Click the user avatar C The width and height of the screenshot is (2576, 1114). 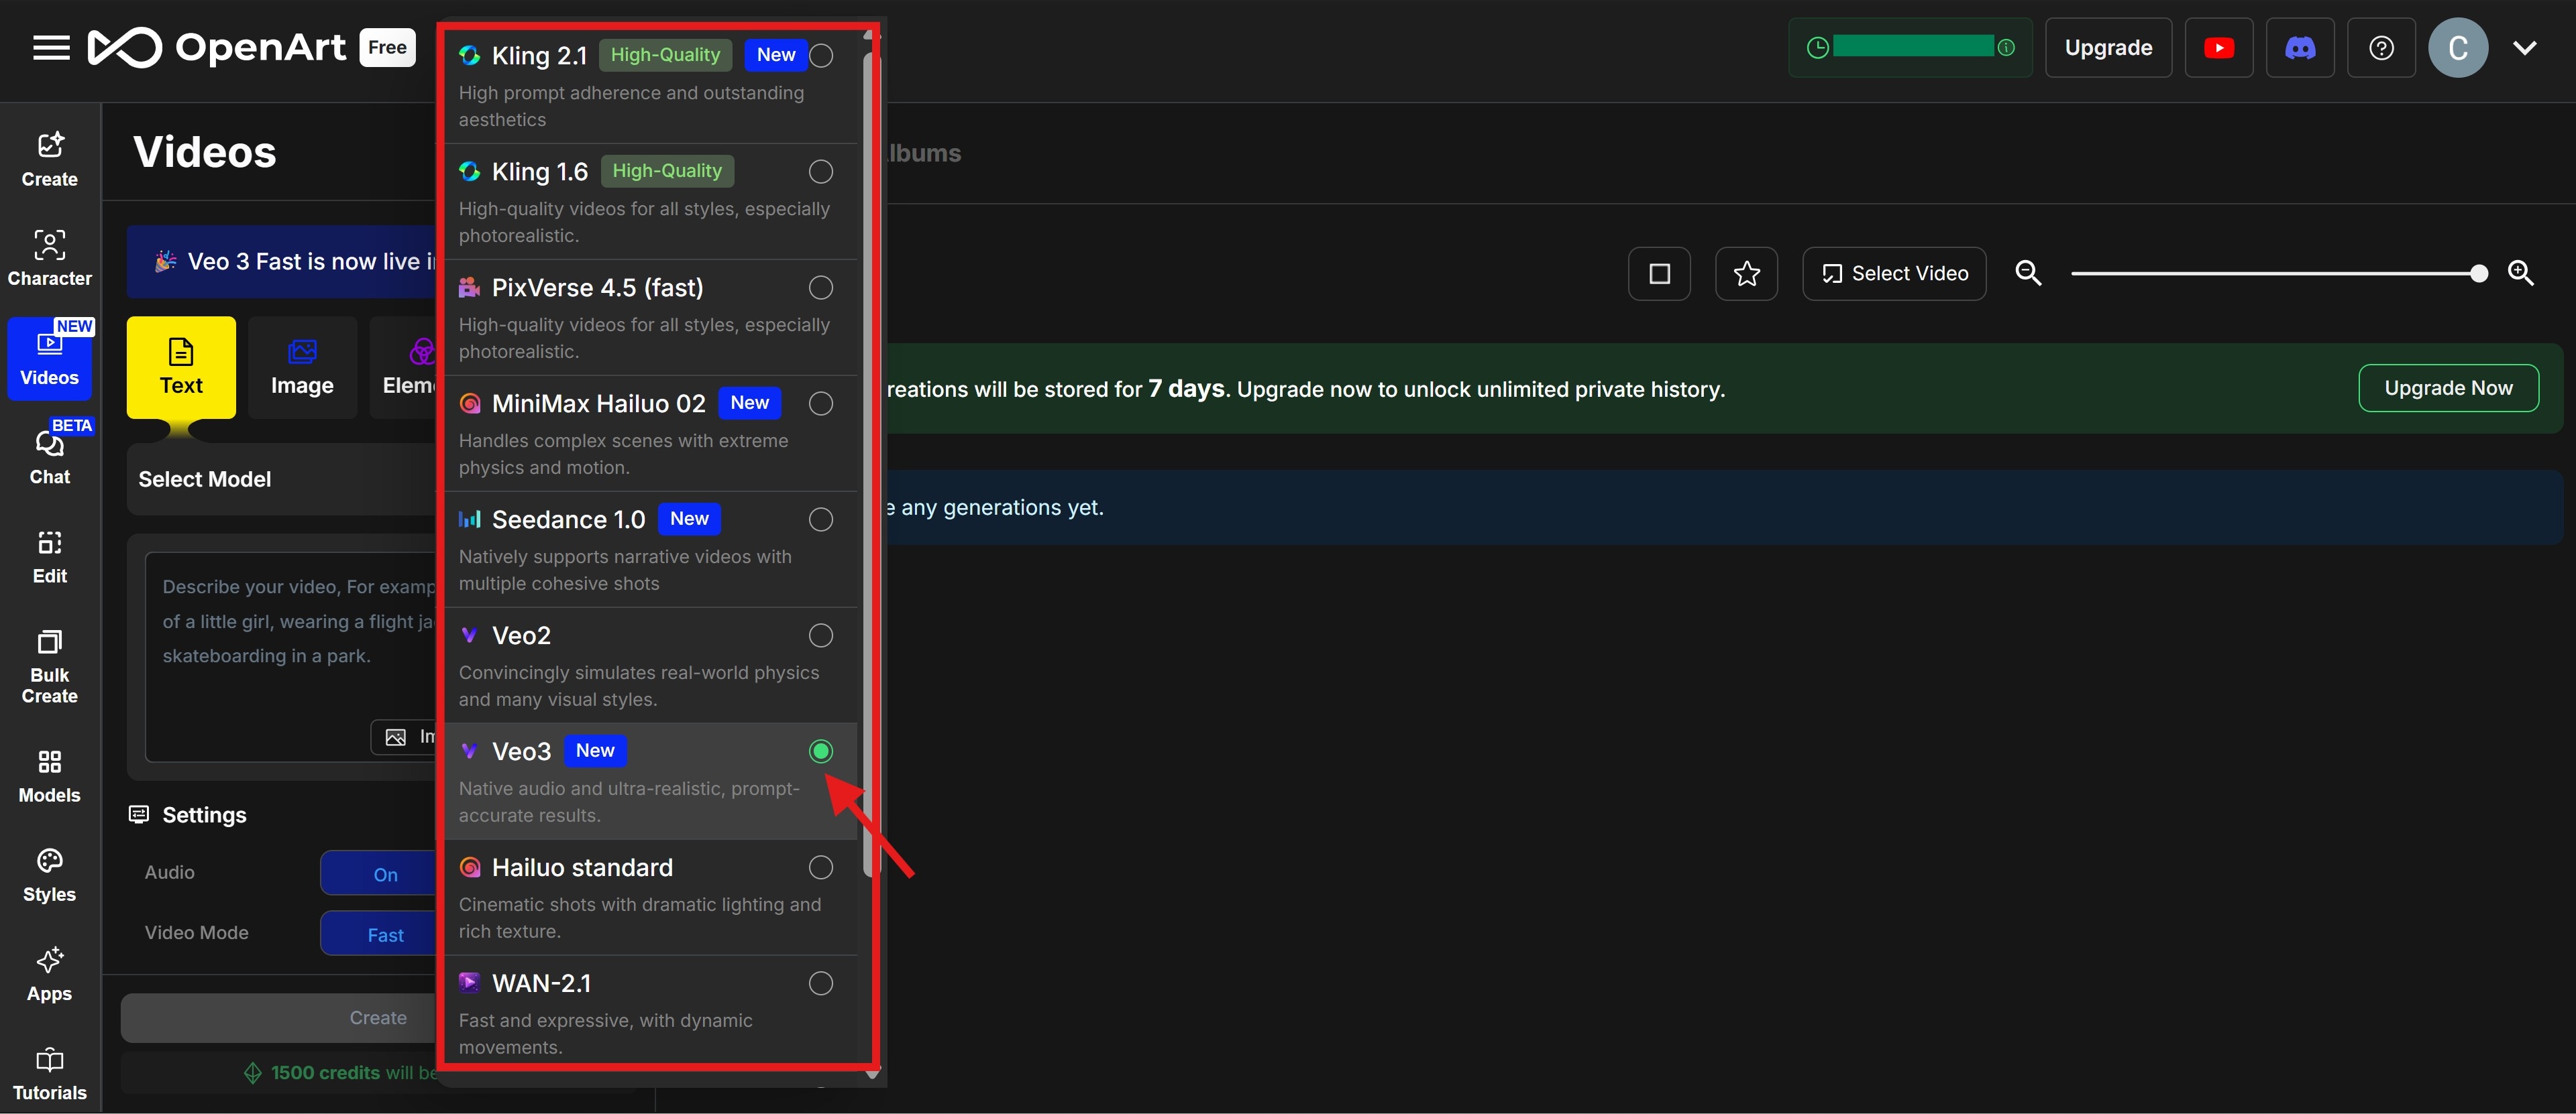pos(2458,47)
